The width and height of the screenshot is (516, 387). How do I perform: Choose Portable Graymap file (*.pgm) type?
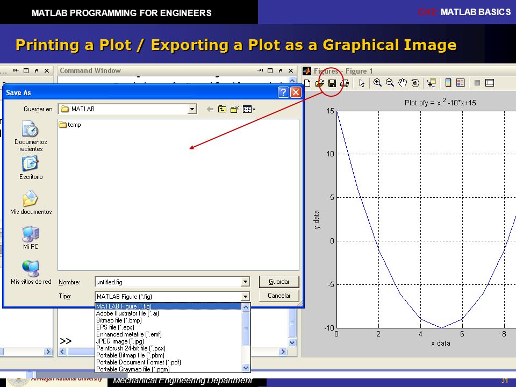click(168, 369)
